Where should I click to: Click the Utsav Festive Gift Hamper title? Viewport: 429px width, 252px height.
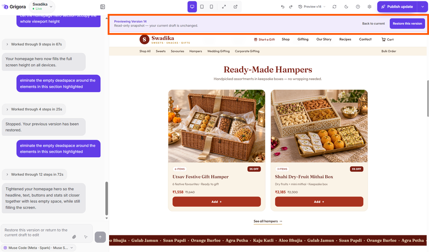(201, 177)
